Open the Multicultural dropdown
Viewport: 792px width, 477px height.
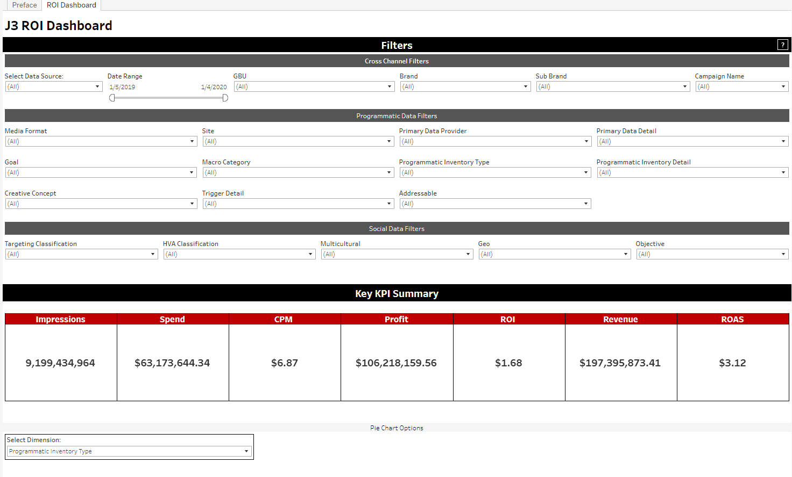397,254
